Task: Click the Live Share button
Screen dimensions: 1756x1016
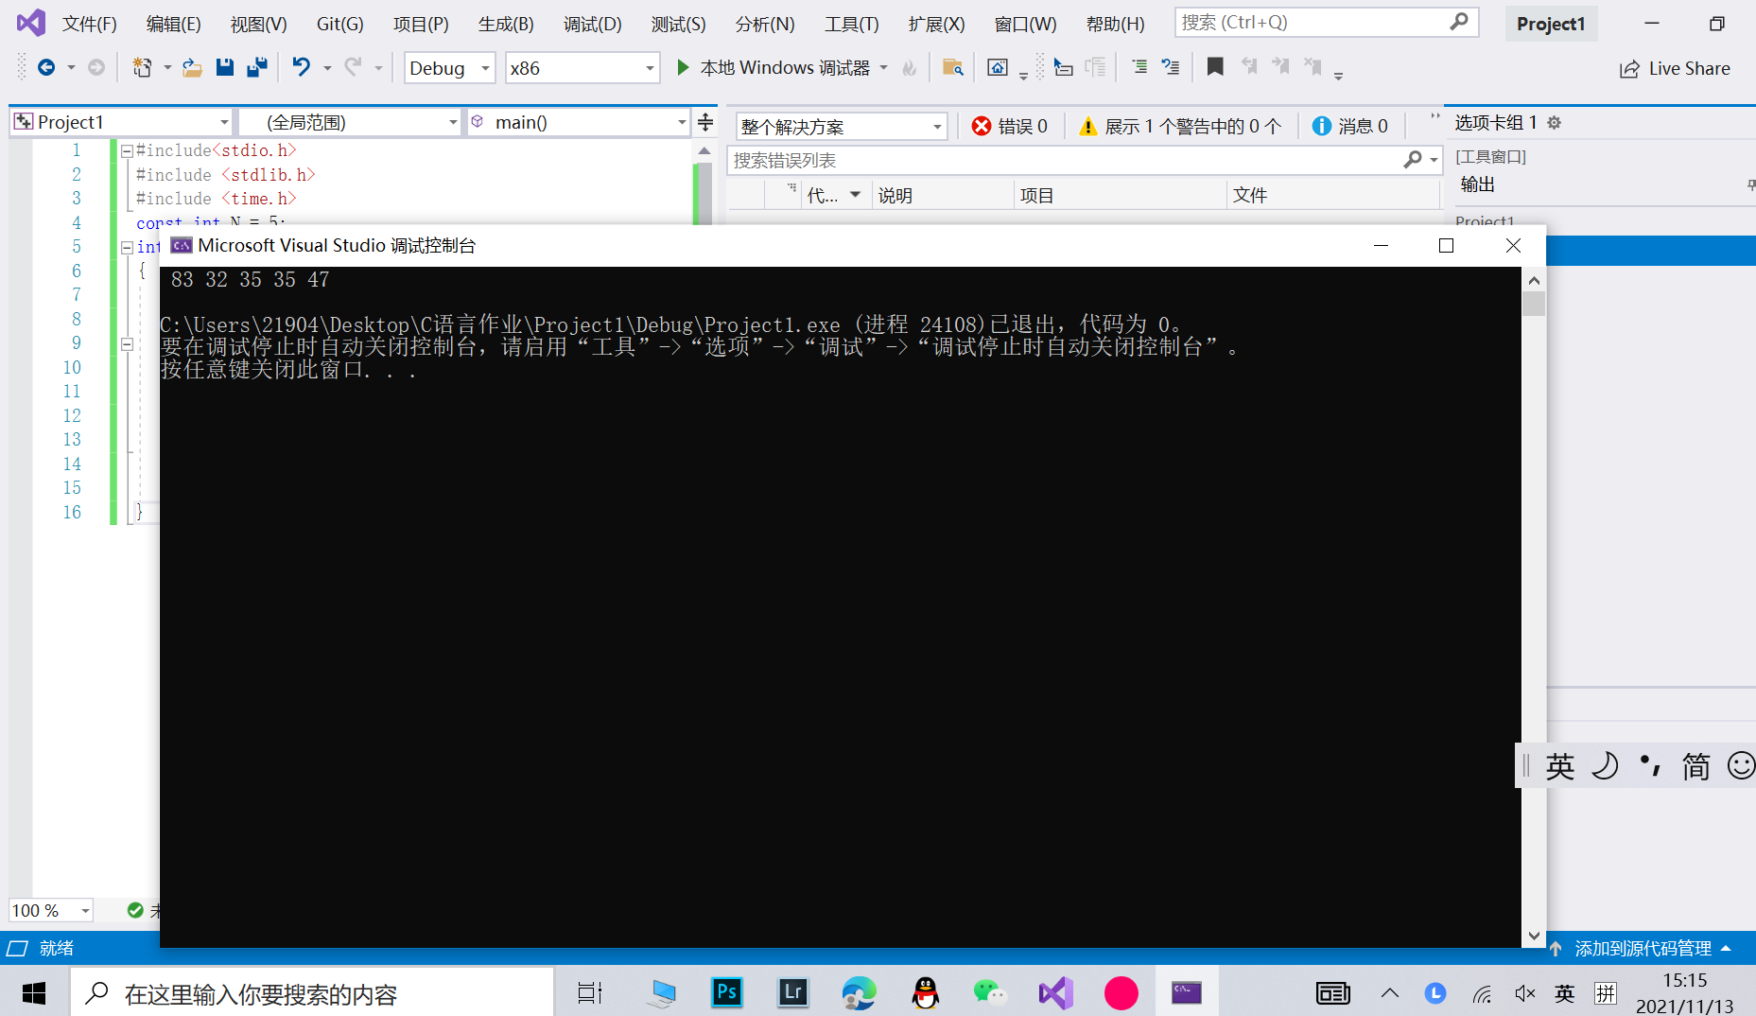Action: tap(1675, 68)
